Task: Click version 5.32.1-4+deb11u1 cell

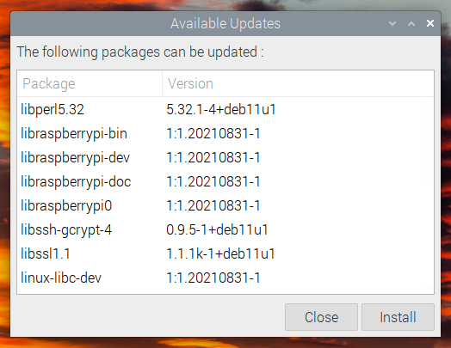Action: 221,109
